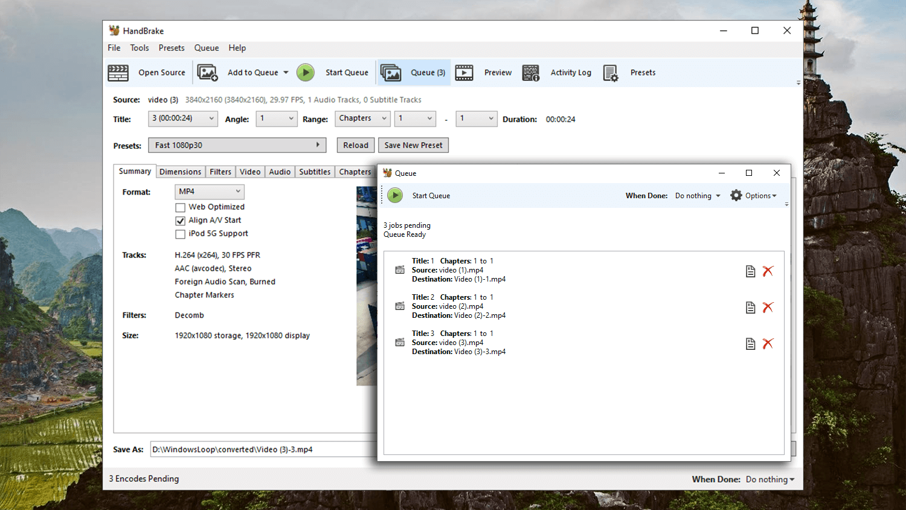Screen dimensions: 906x510
Task: Click the green Start Queue play icon in Queue window
Action: 395,195
